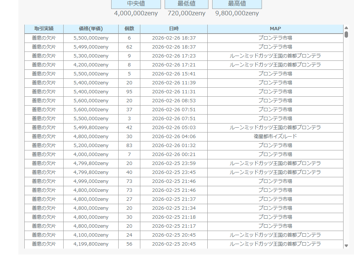Select the 中央値 box
The height and width of the screenshot is (262, 354).
tap(136, 4)
